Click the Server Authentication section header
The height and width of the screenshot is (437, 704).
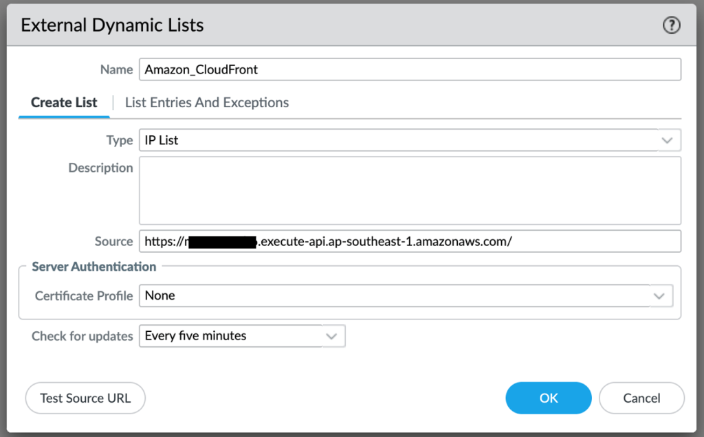pos(93,267)
